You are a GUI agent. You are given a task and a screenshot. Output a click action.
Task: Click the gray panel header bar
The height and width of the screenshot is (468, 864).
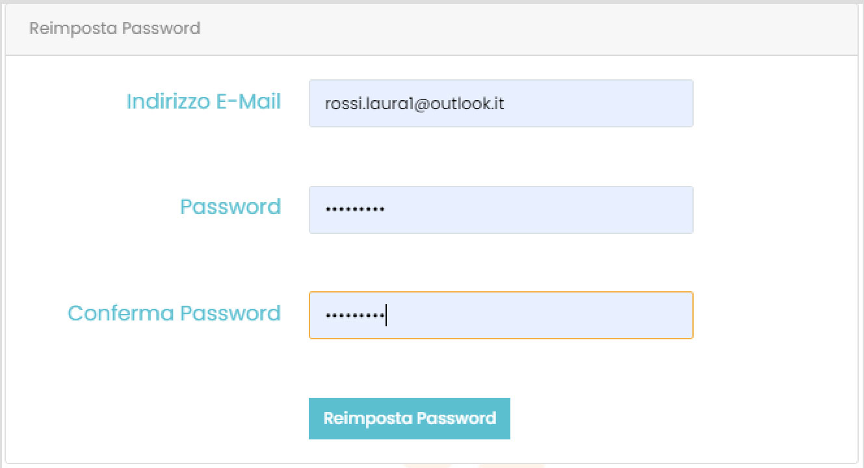520,29
